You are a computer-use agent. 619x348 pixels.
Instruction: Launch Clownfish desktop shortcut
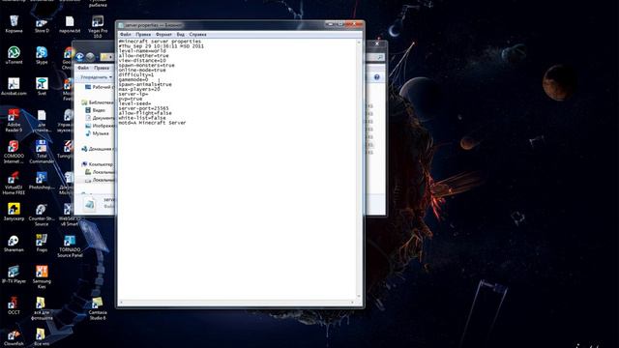click(14, 337)
